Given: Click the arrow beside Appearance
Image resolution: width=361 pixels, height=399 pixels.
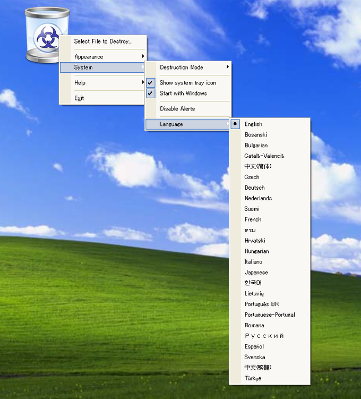Looking at the screenshot, I should click(143, 56).
